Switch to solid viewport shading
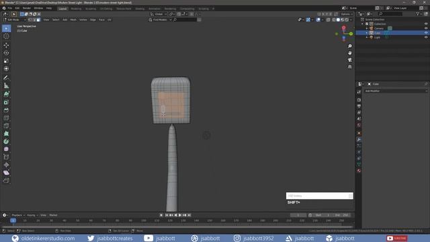Image resolution: width=430 pixels, height=242 pixels. click(x=338, y=19)
